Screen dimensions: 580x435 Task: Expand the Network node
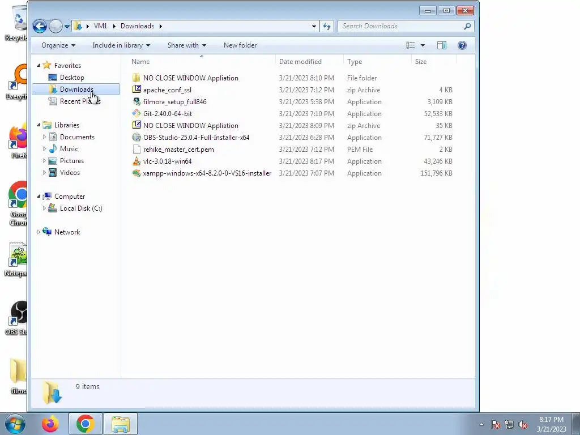point(39,232)
